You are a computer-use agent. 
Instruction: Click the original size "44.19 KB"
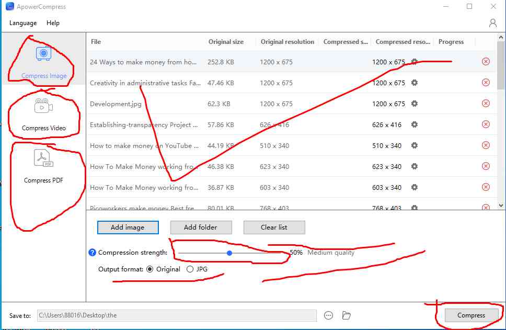(221, 146)
